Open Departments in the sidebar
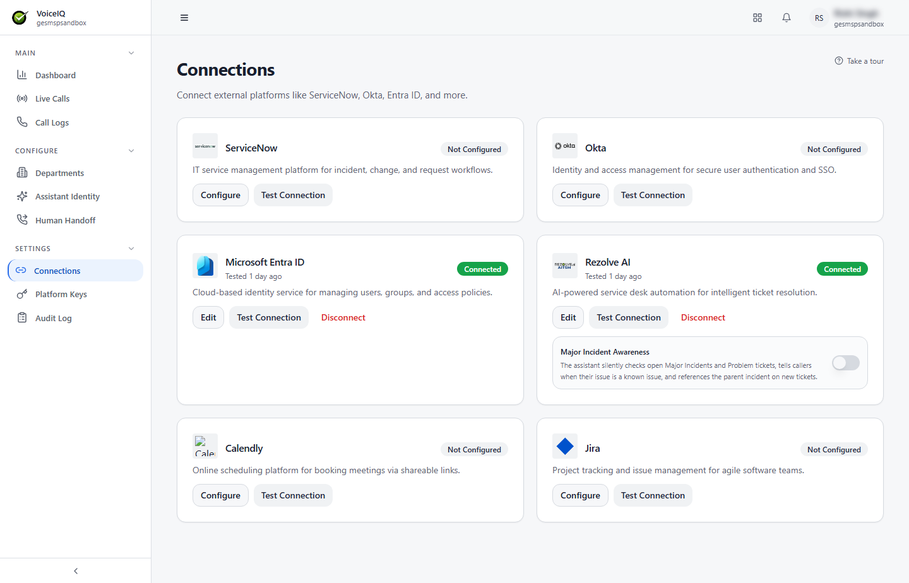 coord(76,173)
